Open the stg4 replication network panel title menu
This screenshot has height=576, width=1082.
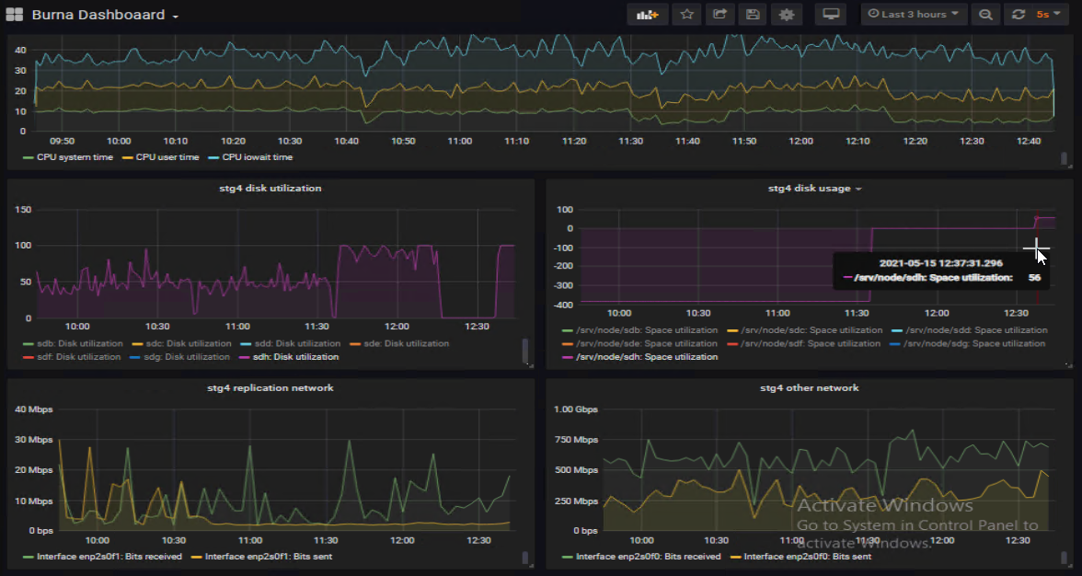[270, 387]
